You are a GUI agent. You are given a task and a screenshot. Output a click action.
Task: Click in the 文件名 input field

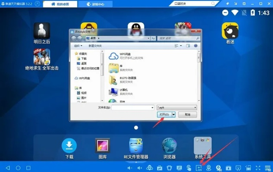pos(131,107)
